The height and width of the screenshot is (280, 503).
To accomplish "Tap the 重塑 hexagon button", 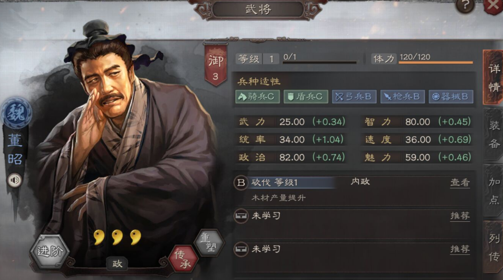I will (209, 243).
